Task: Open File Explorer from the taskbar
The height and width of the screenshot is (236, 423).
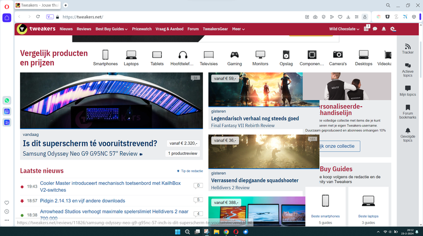Action: point(216,232)
